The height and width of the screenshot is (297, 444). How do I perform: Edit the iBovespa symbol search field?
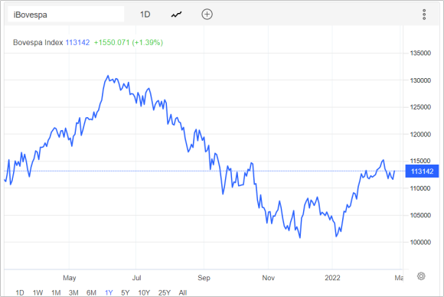pos(66,15)
